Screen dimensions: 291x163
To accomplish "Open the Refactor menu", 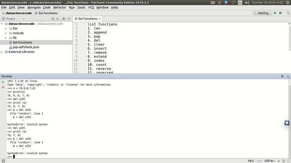I will tap(60, 7).
